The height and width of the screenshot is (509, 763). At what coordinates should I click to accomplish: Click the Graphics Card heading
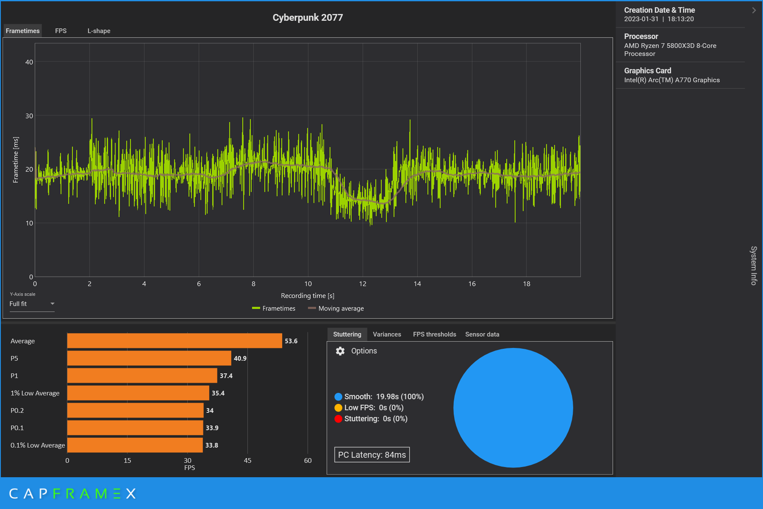pos(647,71)
